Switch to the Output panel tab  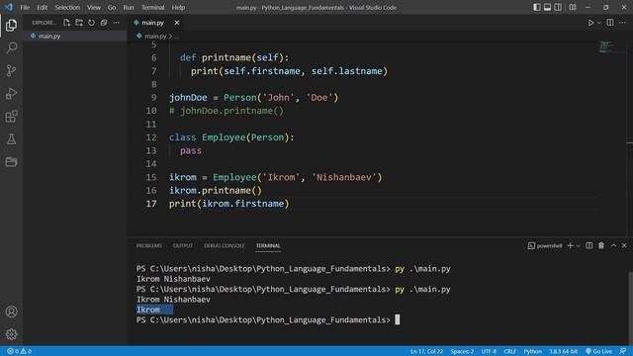click(183, 246)
